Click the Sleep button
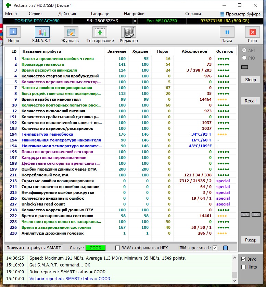The width and height of the screenshot is (266, 287). pyautogui.click(x=251, y=79)
